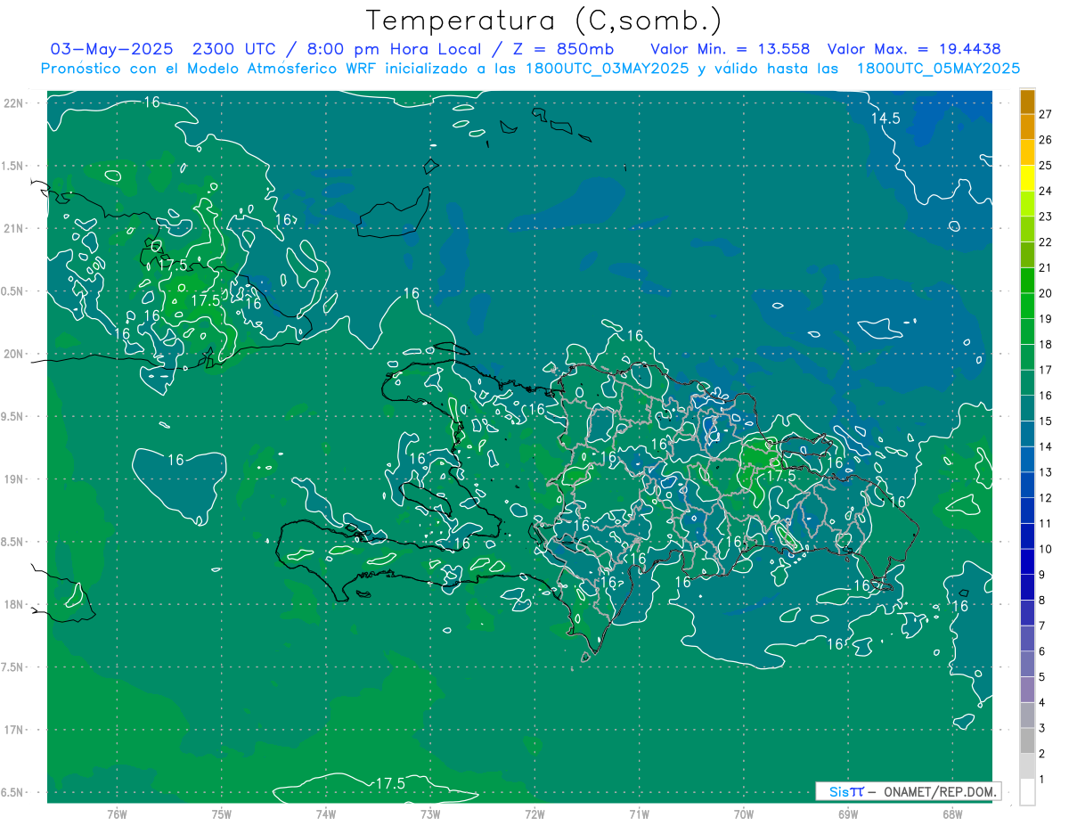Click the "14.5" contour label

(885, 118)
